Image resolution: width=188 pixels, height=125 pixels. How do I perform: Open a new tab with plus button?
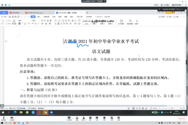coord(87,13)
